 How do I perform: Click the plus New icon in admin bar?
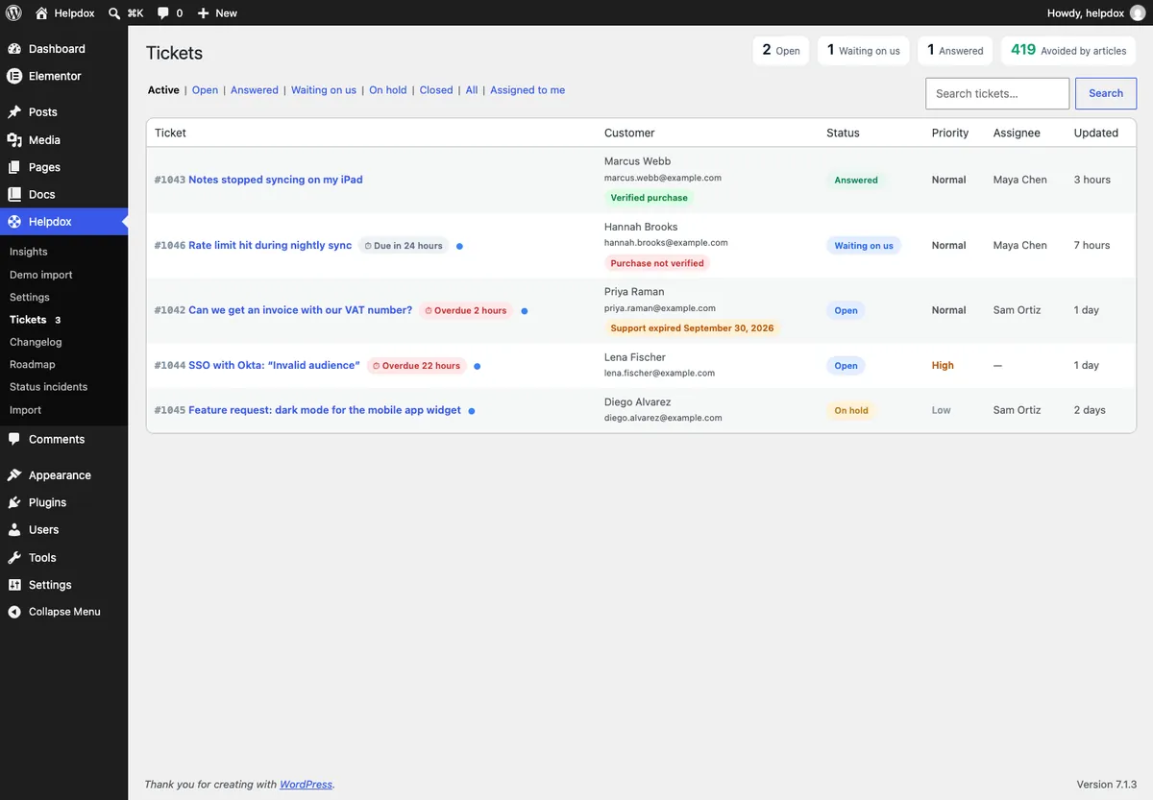(x=203, y=13)
